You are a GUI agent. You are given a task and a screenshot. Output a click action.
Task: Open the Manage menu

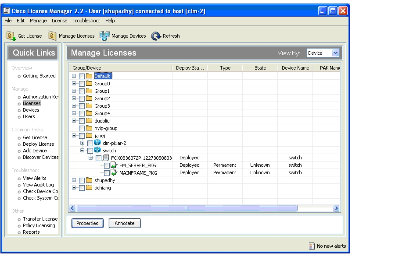point(38,21)
